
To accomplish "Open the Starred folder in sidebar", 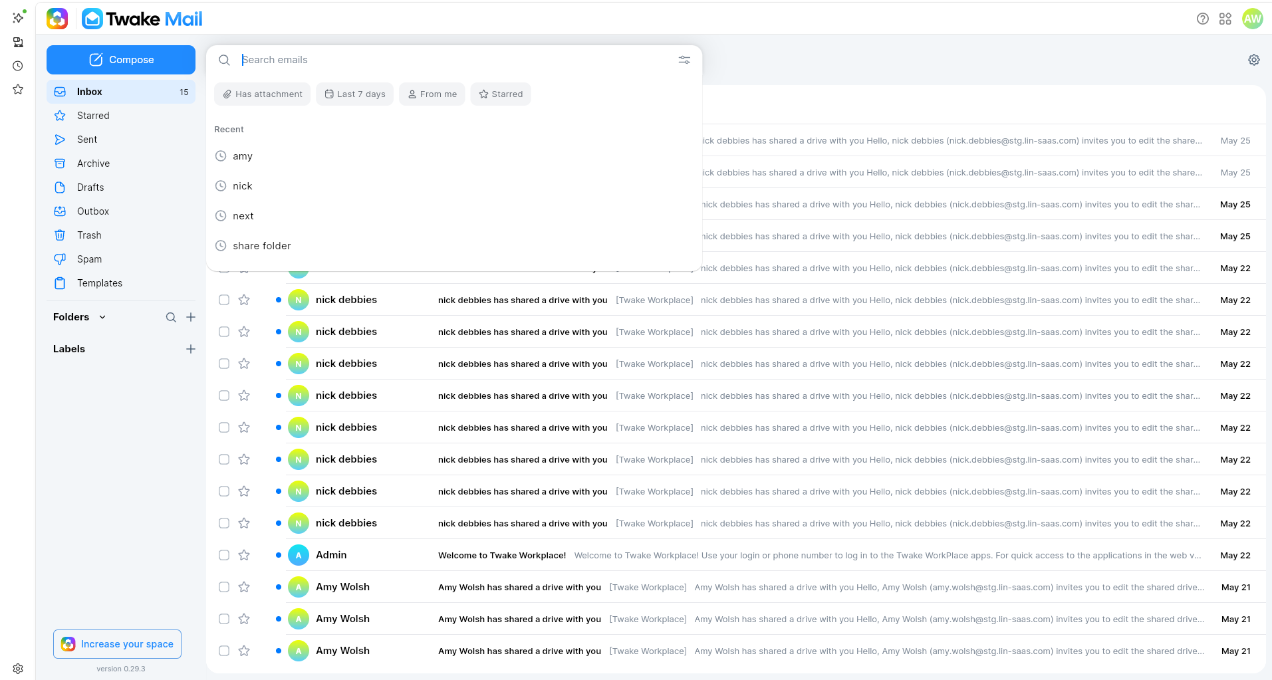I will tap(121, 116).
